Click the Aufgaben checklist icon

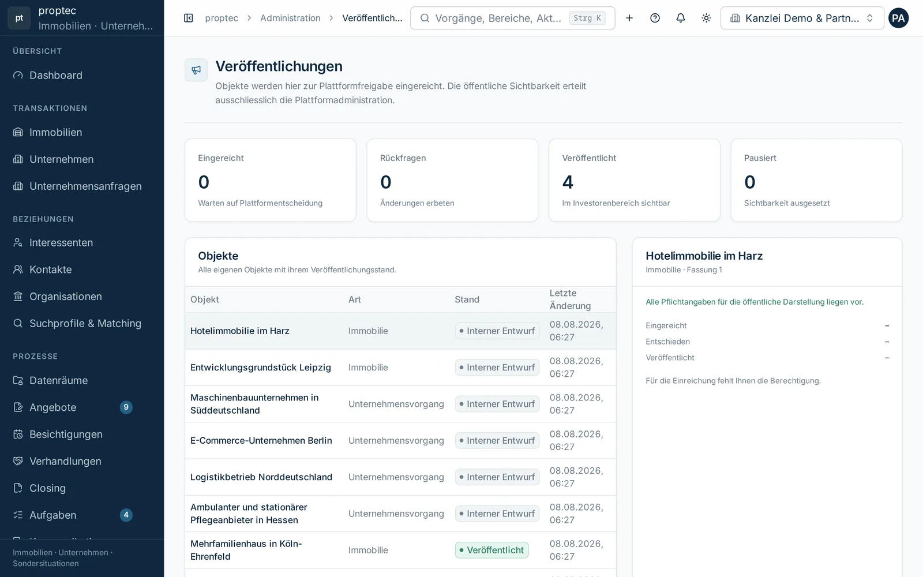point(18,515)
